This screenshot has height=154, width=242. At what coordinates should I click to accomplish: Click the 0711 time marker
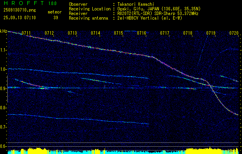click(x=26, y=33)
